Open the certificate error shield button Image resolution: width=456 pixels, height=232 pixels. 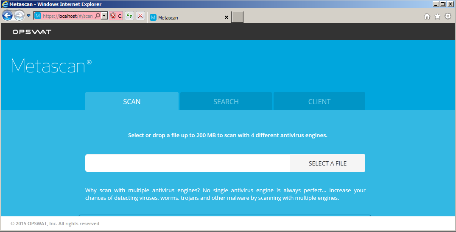click(116, 16)
